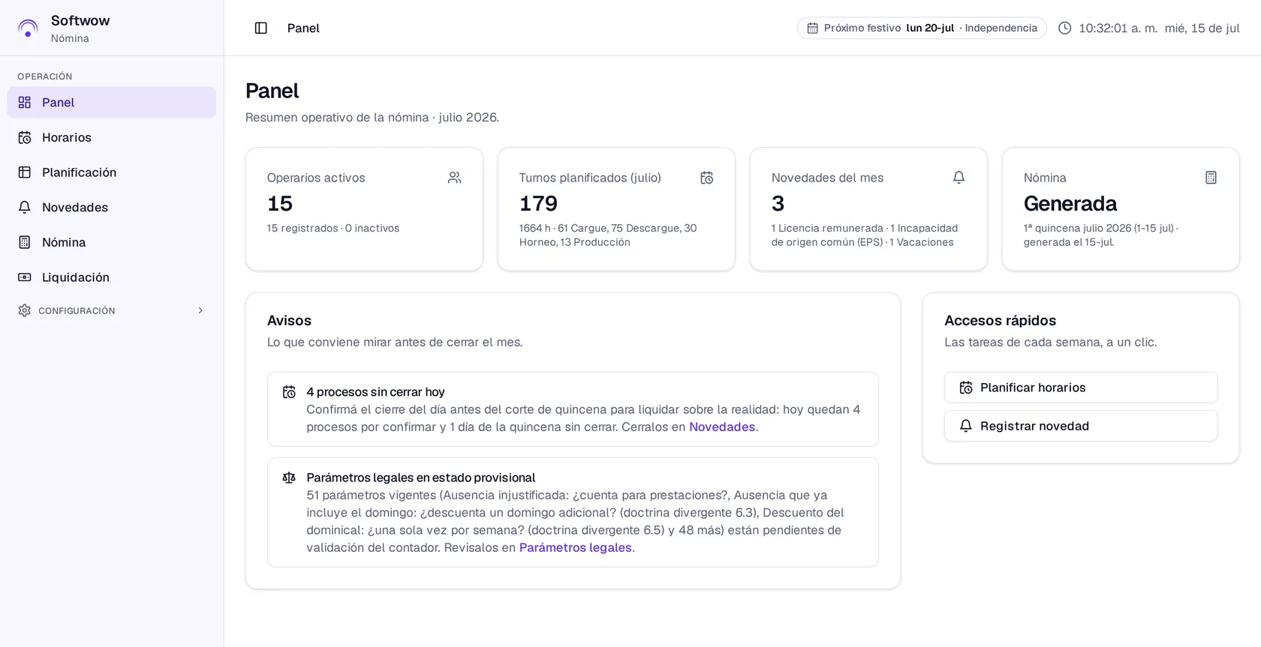This screenshot has width=1261, height=647.
Task: Click the "179" turnos planificados value
Action: (539, 203)
